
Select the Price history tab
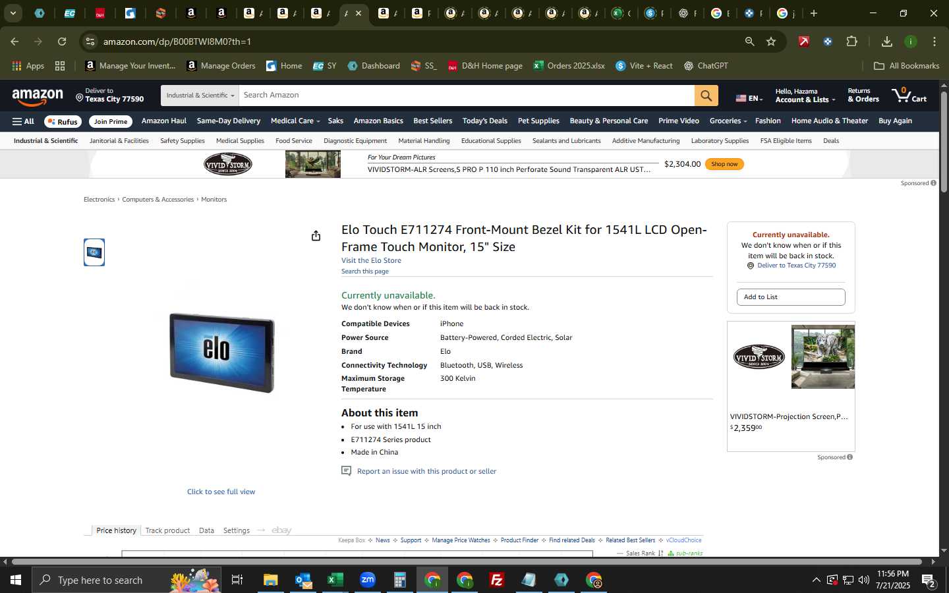coord(116,530)
